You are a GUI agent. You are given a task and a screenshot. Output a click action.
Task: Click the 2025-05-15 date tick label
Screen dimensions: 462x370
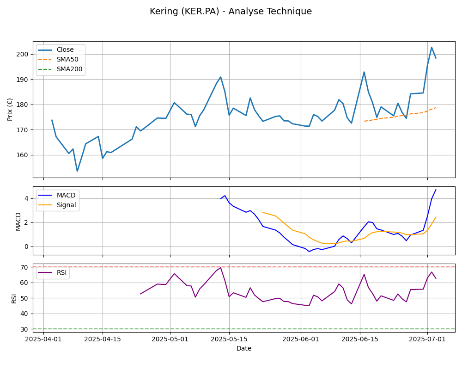pyautogui.click(x=229, y=339)
